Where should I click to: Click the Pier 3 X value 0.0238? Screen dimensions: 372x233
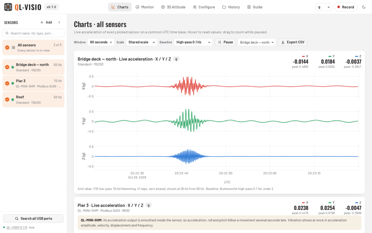(301, 208)
